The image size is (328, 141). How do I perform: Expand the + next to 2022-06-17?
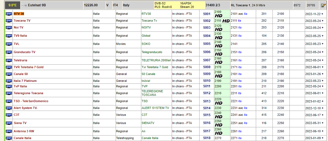coord(322,115)
